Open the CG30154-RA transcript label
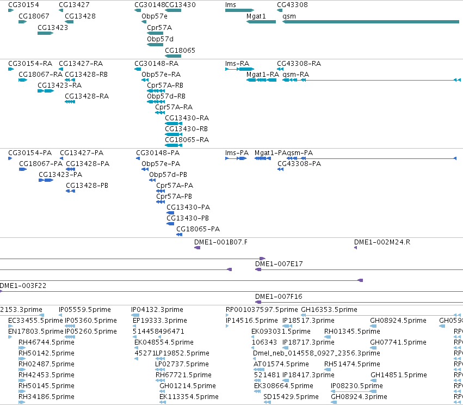The height and width of the screenshot is (405, 463). [30, 64]
